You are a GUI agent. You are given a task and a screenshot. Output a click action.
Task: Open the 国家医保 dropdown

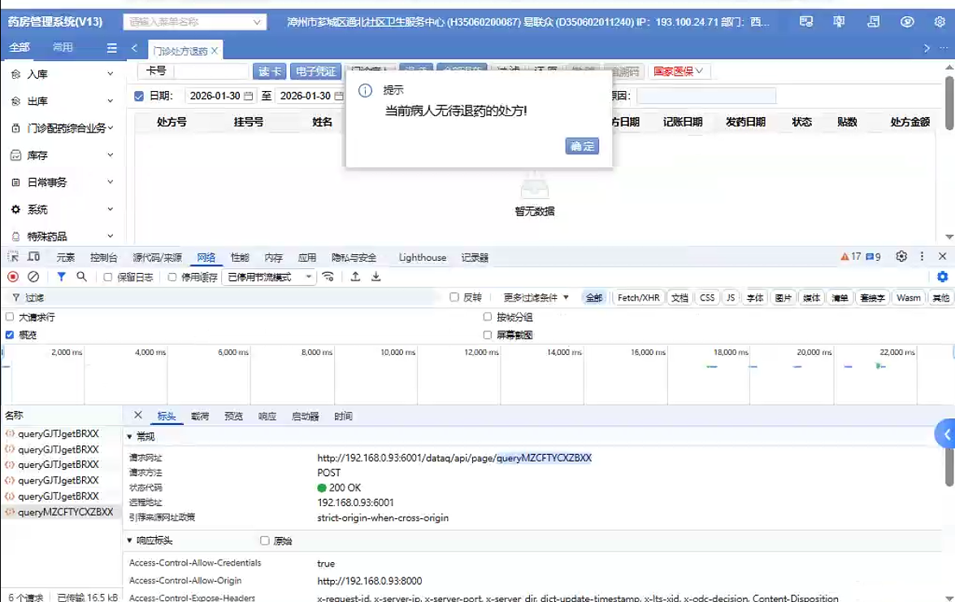679,71
